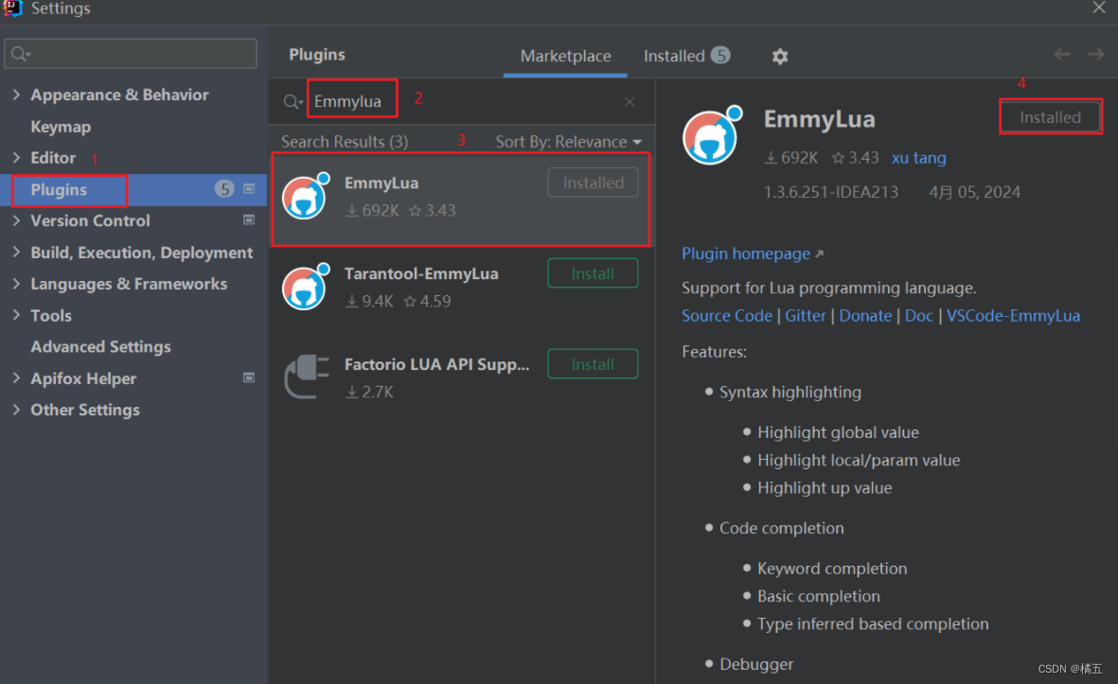Open the Donate link
The width and height of the screenshot is (1118, 684).
click(865, 316)
